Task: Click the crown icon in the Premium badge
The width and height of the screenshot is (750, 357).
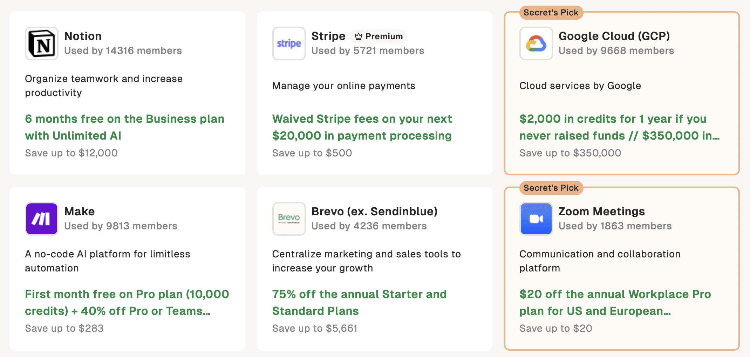Action: 359,36
